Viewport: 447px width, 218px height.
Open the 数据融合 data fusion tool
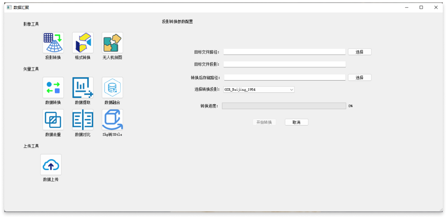tap(113, 87)
